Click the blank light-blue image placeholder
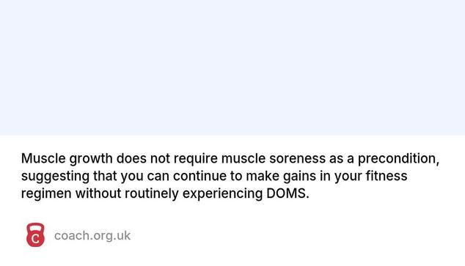The height and width of the screenshot is (266, 465). pos(232,67)
